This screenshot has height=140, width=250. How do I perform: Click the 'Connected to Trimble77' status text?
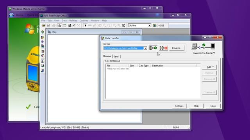point(204,53)
